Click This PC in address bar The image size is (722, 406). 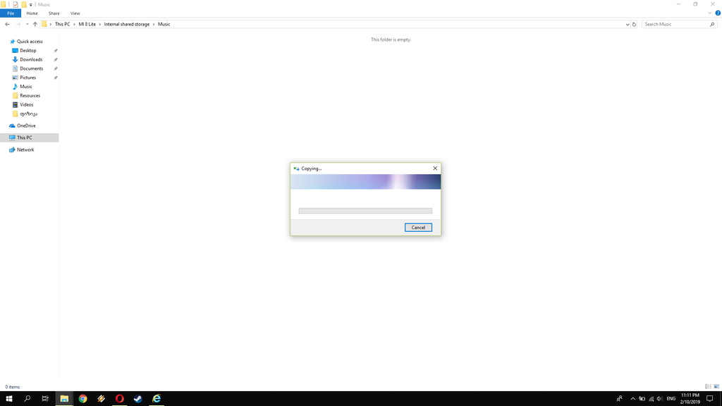(x=62, y=25)
